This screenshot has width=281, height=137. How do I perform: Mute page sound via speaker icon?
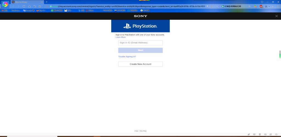coord(265,135)
